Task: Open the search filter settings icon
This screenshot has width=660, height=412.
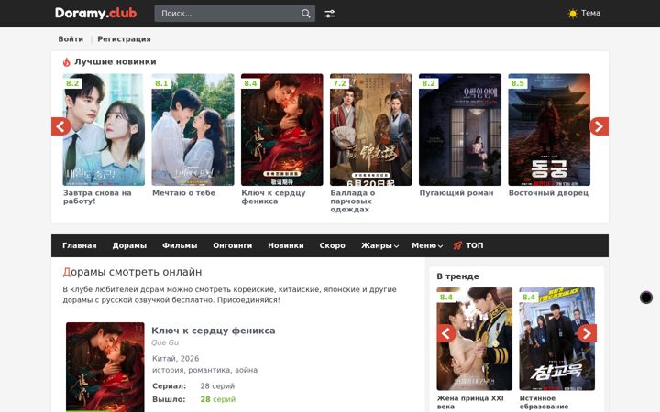Action: pyautogui.click(x=330, y=14)
